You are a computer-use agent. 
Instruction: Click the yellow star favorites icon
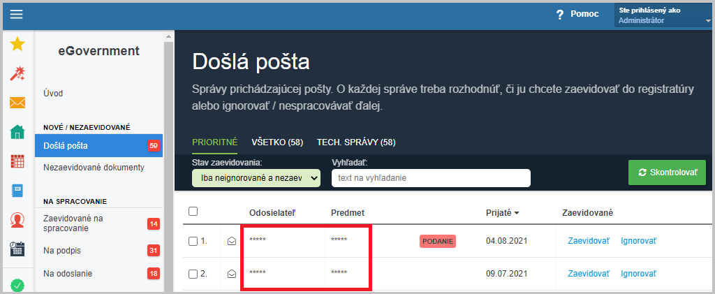[17, 44]
